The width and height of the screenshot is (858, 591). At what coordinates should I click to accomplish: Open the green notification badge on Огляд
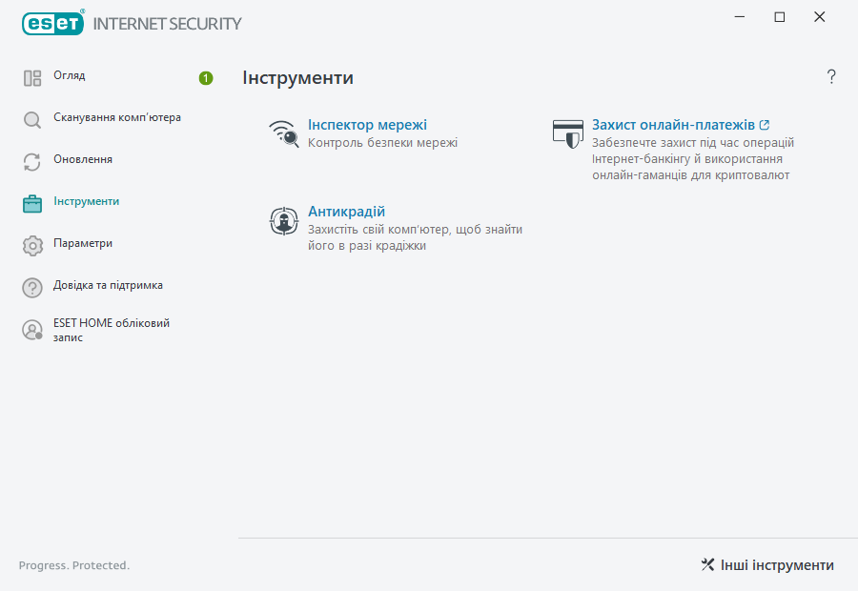click(206, 78)
